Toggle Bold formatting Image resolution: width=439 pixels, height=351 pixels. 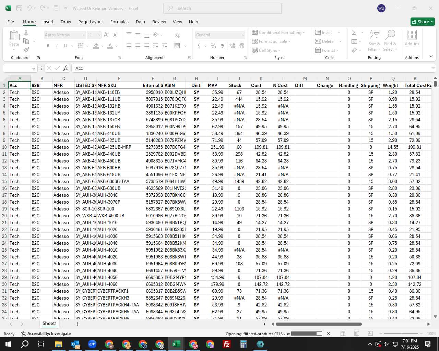(x=48, y=46)
